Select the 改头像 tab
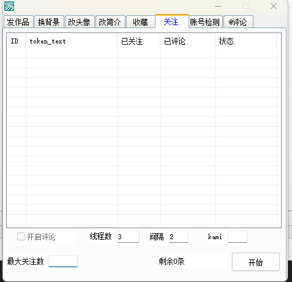The height and width of the screenshot is (282, 292). (x=80, y=22)
